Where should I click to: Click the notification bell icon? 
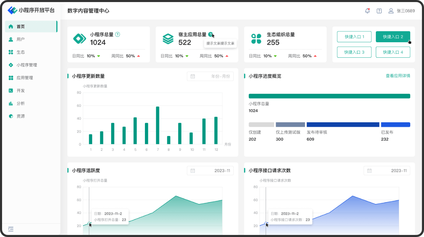click(367, 11)
